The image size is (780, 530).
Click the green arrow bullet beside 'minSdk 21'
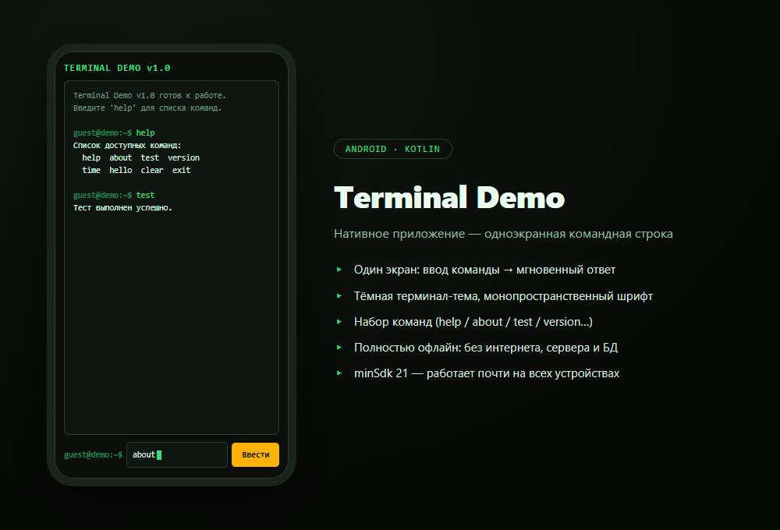click(x=339, y=373)
